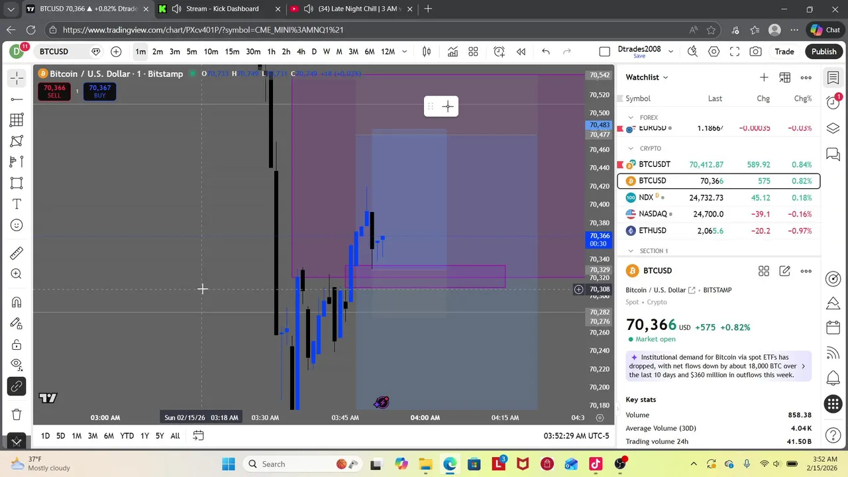The image size is (848, 477).
Task: Switch to the 5m timeframe
Action: tap(191, 52)
